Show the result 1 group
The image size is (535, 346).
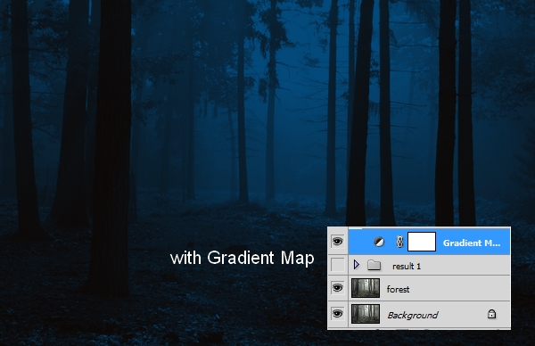[x=337, y=265]
